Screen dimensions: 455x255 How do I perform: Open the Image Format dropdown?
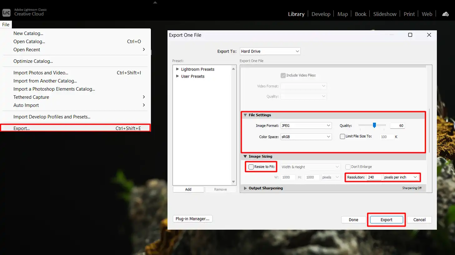(x=306, y=126)
